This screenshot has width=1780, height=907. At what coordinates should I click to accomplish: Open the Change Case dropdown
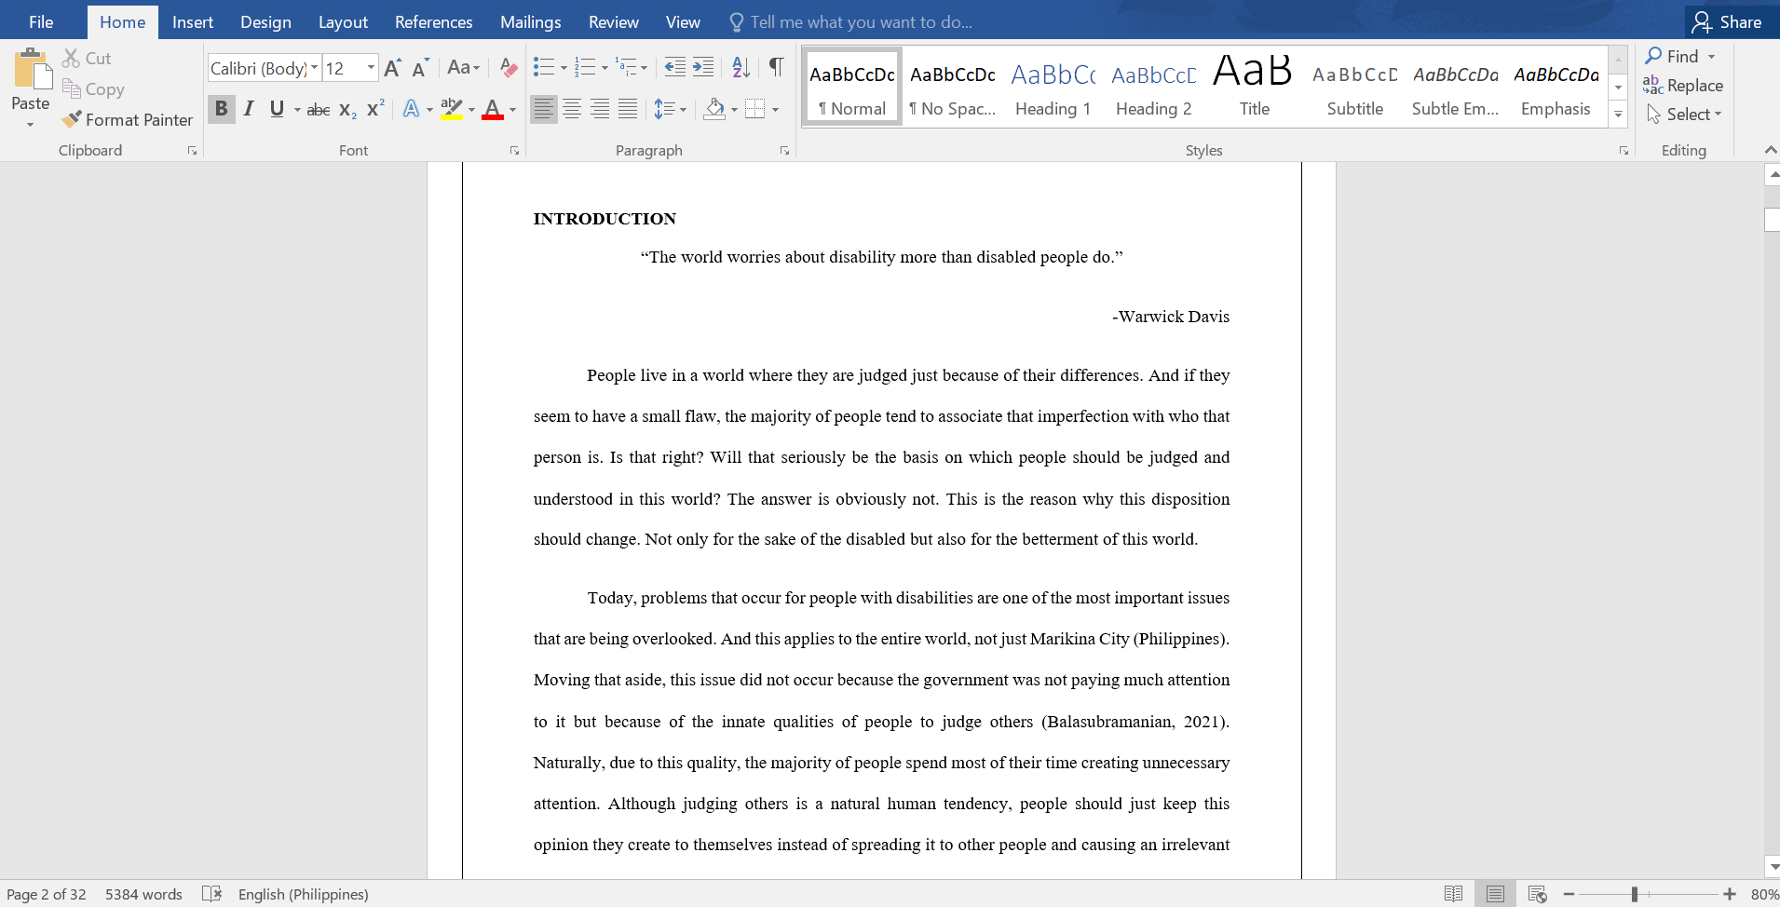click(x=463, y=67)
